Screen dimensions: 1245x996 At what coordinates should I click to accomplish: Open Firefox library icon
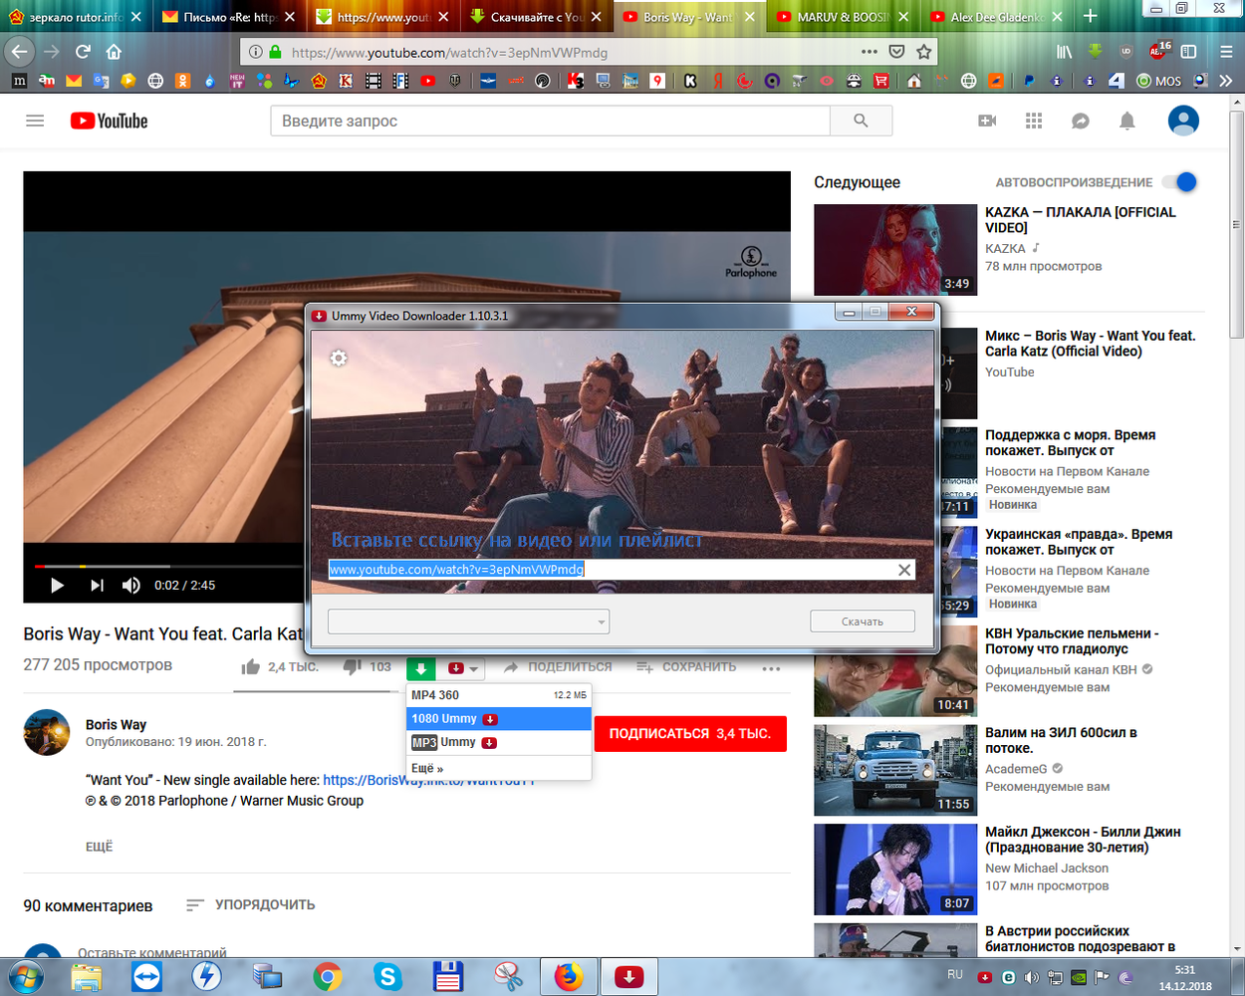pos(1065,52)
